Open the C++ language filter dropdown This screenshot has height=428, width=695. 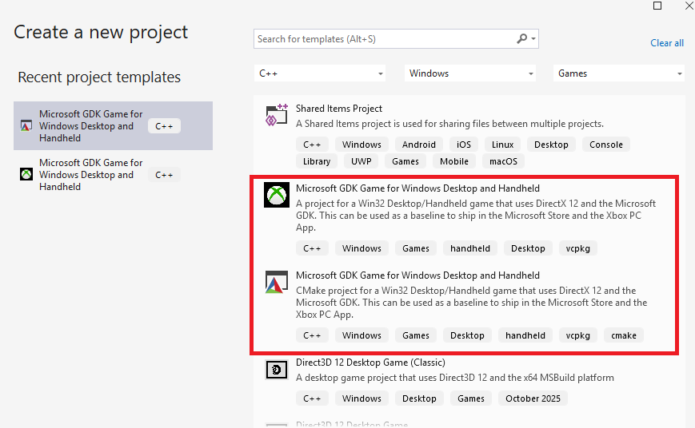coord(320,73)
